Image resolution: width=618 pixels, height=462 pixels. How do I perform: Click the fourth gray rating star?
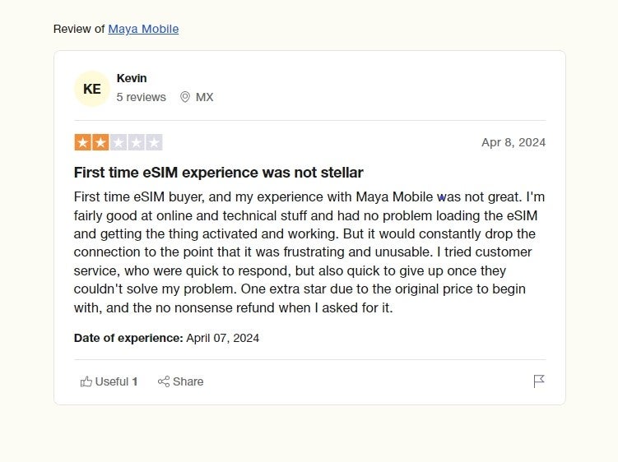(x=136, y=142)
